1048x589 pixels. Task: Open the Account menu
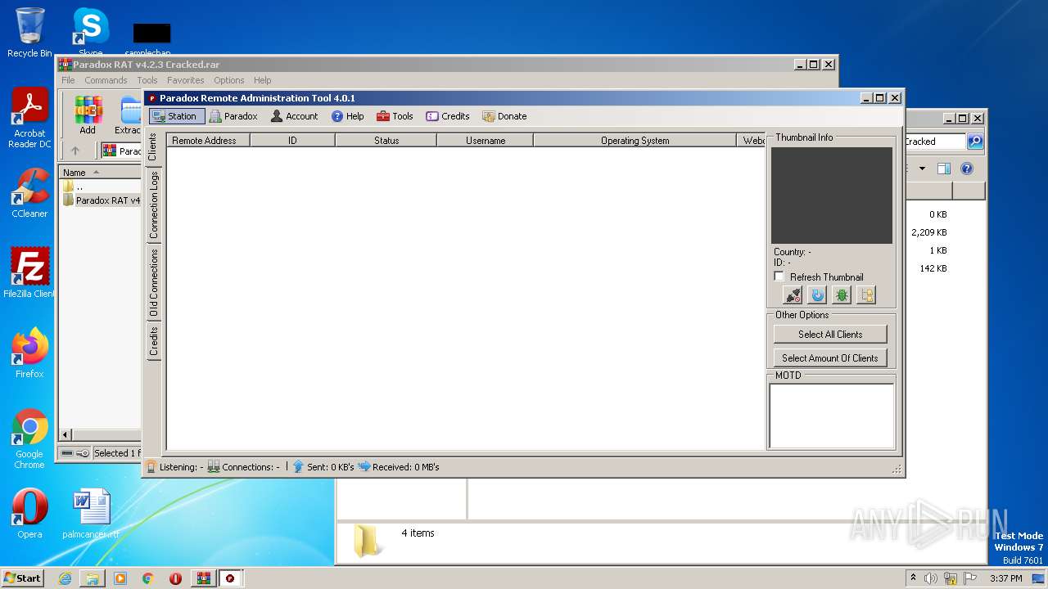point(294,116)
